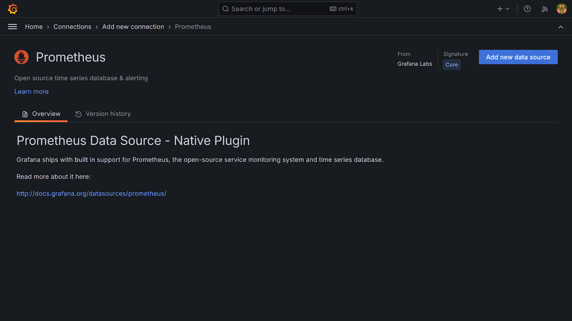The image size is (572, 321).
Task: Click the ctrl+k keyboard shortcut hint
Action: 342,9
